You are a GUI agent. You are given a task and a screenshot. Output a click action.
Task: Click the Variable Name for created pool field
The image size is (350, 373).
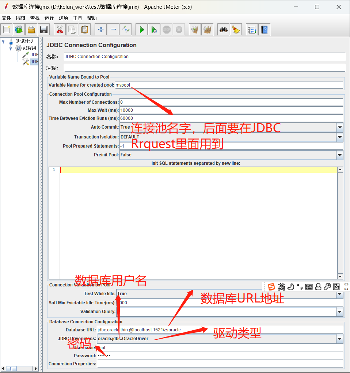tap(229, 85)
